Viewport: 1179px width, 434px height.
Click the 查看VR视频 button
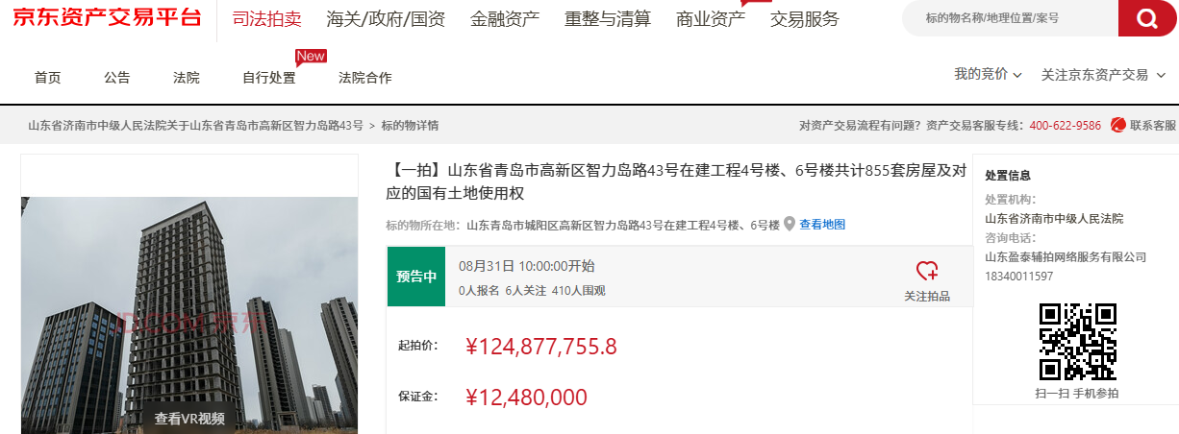click(189, 418)
